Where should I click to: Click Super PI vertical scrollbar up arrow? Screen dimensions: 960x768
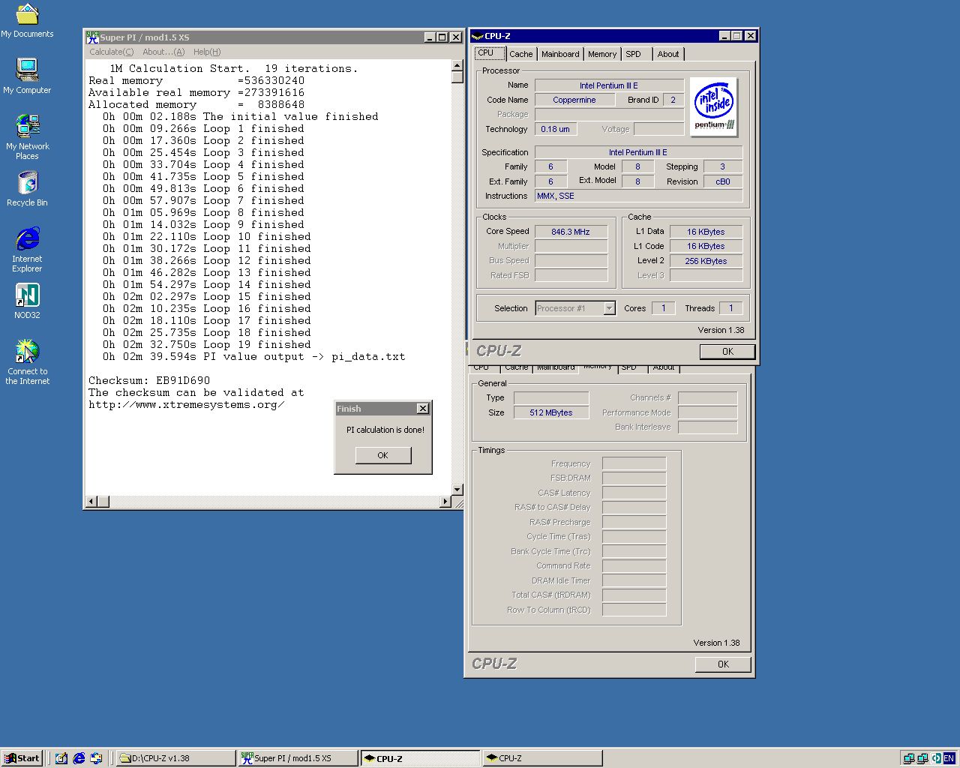click(x=457, y=67)
